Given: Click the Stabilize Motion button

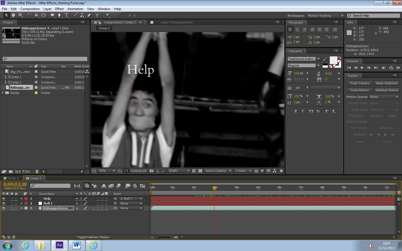Looking at the screenshot, I should (387, 90).
